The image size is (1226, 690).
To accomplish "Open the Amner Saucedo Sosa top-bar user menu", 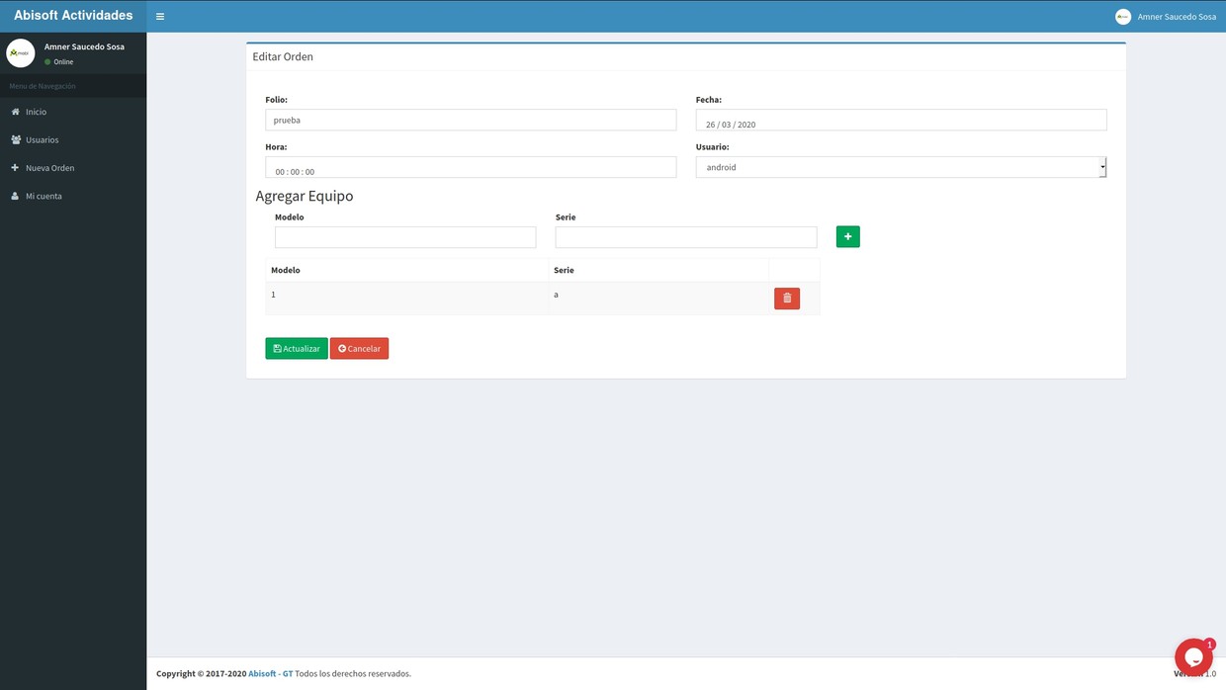I will point(1166,16).
